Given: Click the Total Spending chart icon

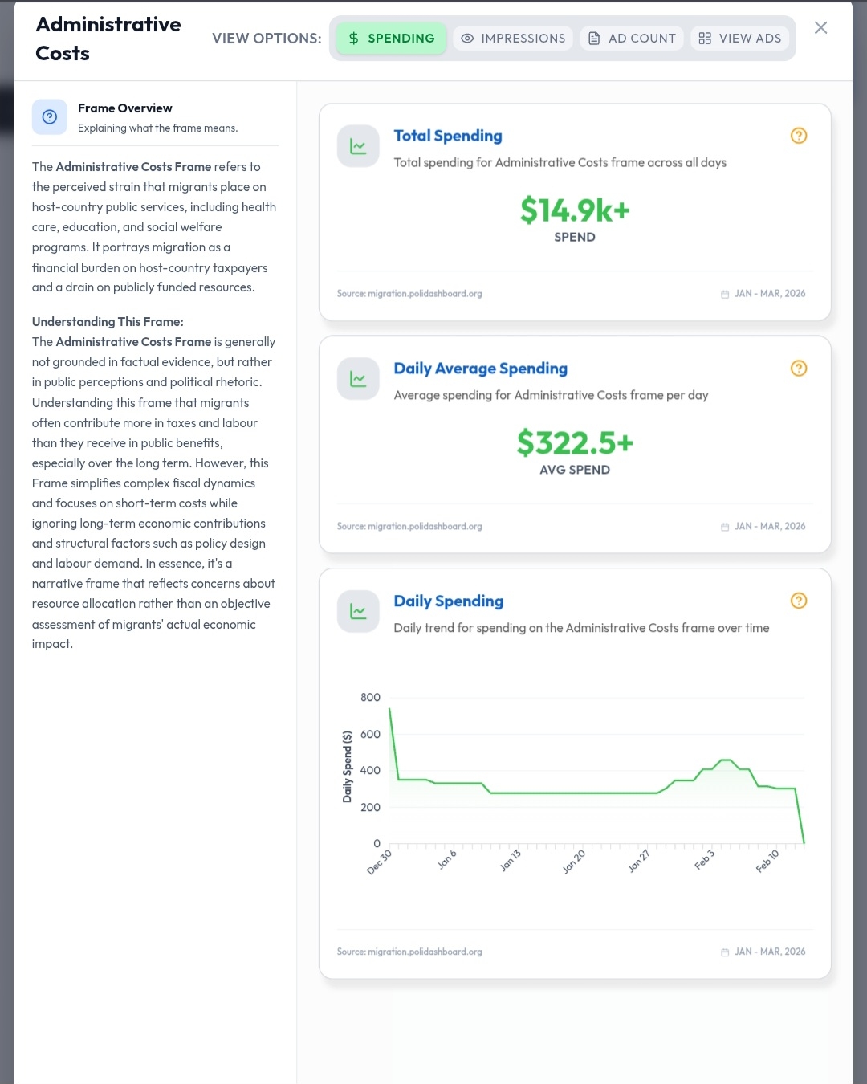Looking at the screenshot, I should [x=358, y=146].
